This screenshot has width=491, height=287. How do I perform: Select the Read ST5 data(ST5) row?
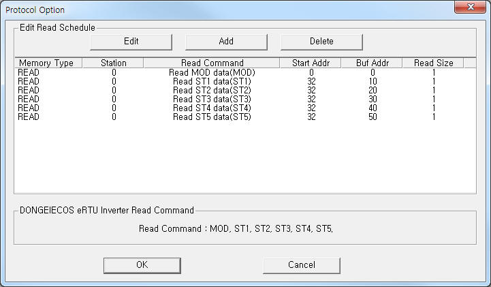[212, 117]
